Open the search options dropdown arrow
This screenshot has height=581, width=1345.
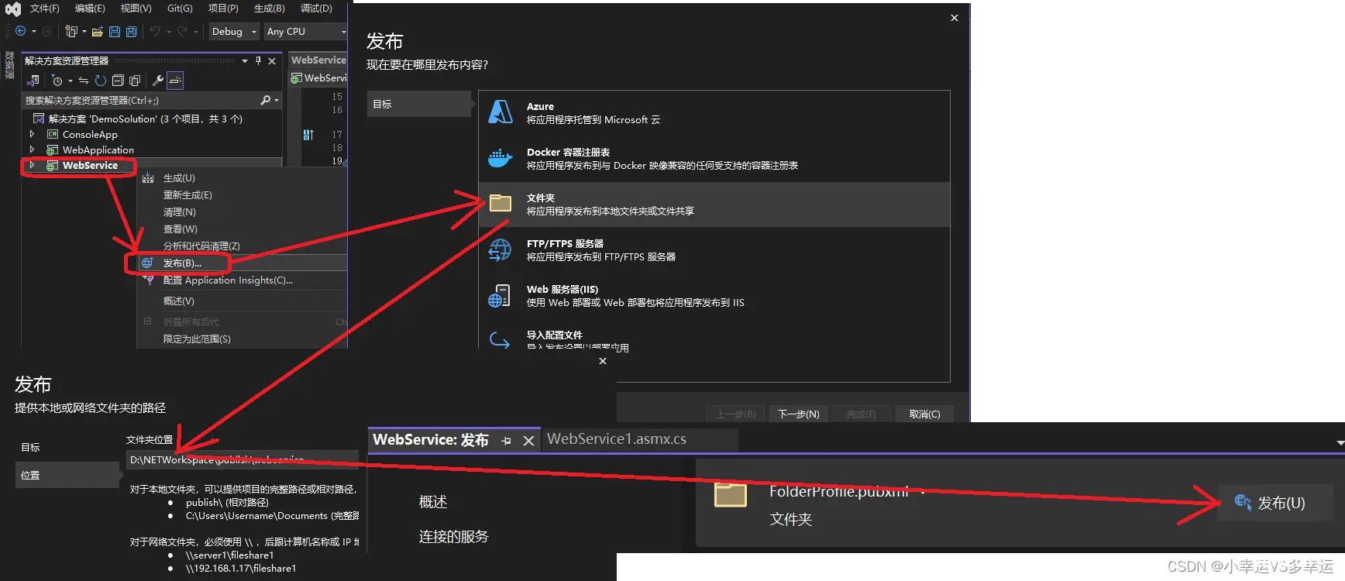click(x=277, y=100)
